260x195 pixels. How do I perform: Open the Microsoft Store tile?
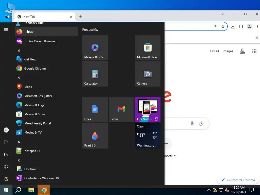[148, 47]
